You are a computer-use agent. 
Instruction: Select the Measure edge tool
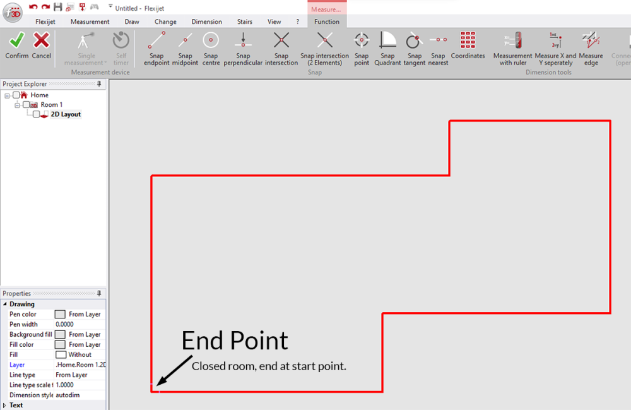pyautogui.click(x=591, y=47)
